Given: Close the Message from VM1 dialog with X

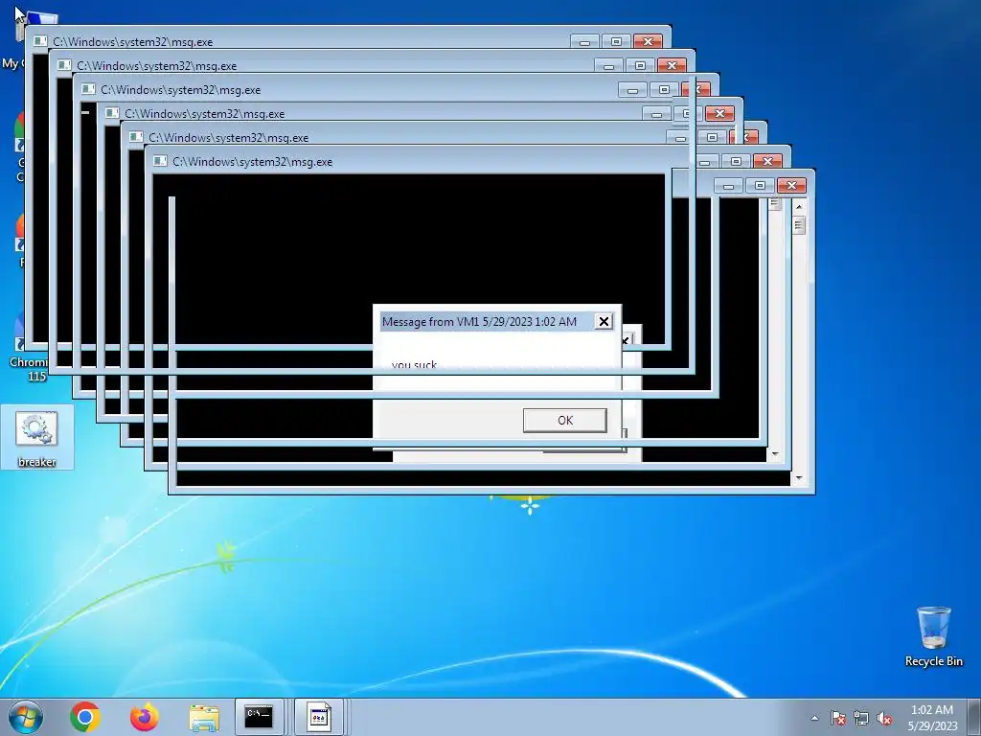Looking at the screenshot, I should click(604, 322).
